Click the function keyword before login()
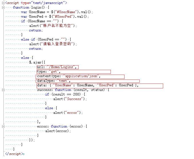Image resolution: width=194 pixels, height=159 pixels. coord(21,7)
